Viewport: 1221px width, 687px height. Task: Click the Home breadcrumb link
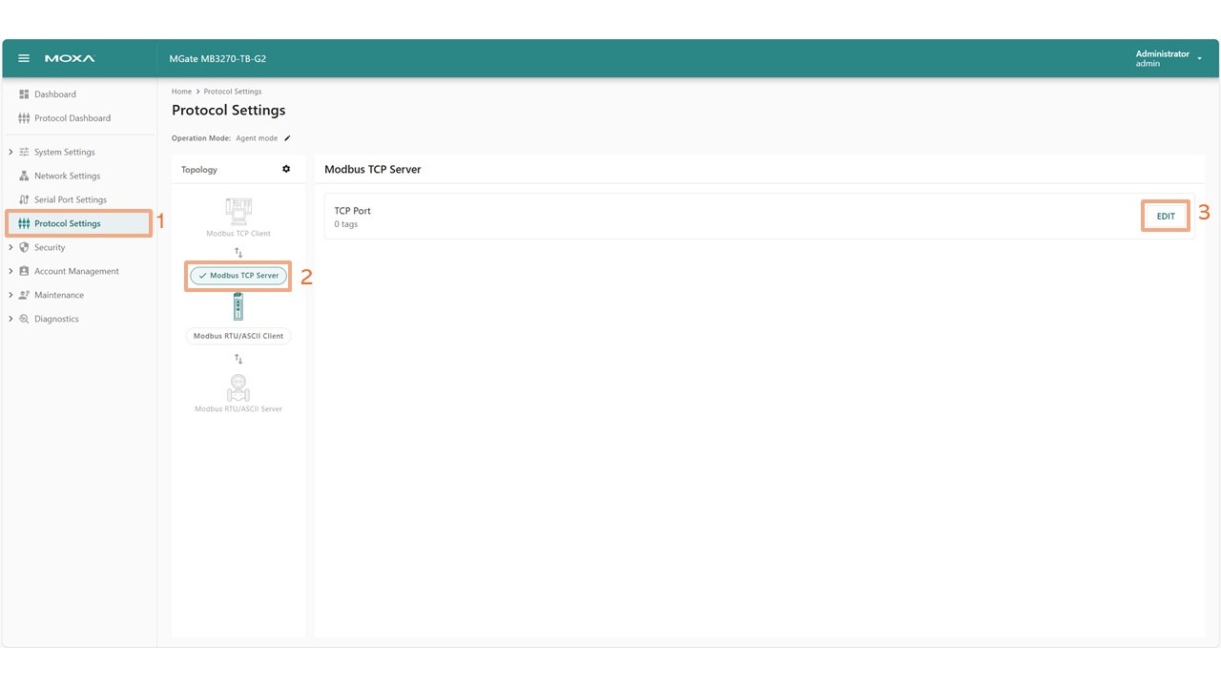tap(181, 92)
